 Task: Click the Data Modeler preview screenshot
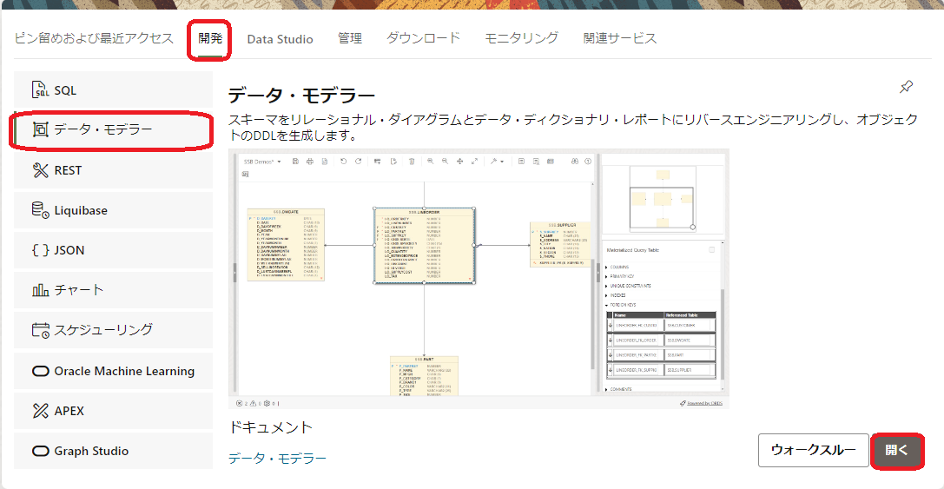pos(479,278)
